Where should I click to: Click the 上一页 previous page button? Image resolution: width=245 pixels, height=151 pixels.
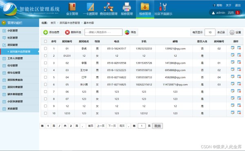(x=100, y=126)
